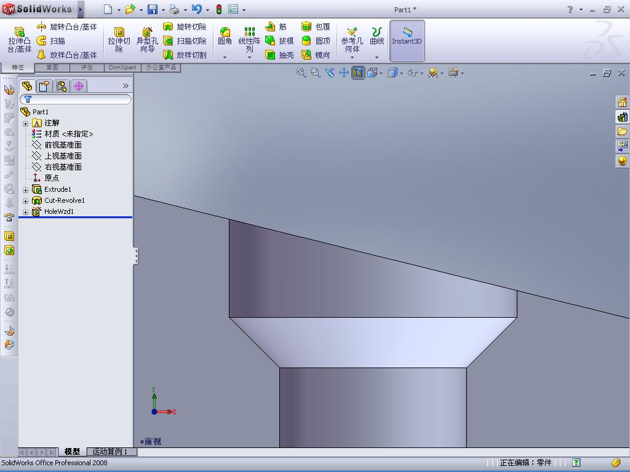The height and width of the screenshot is (472, 630).
Task: Select the 旋转凸台/基体 revolve boss tool
Action: [x=66, y=27]
